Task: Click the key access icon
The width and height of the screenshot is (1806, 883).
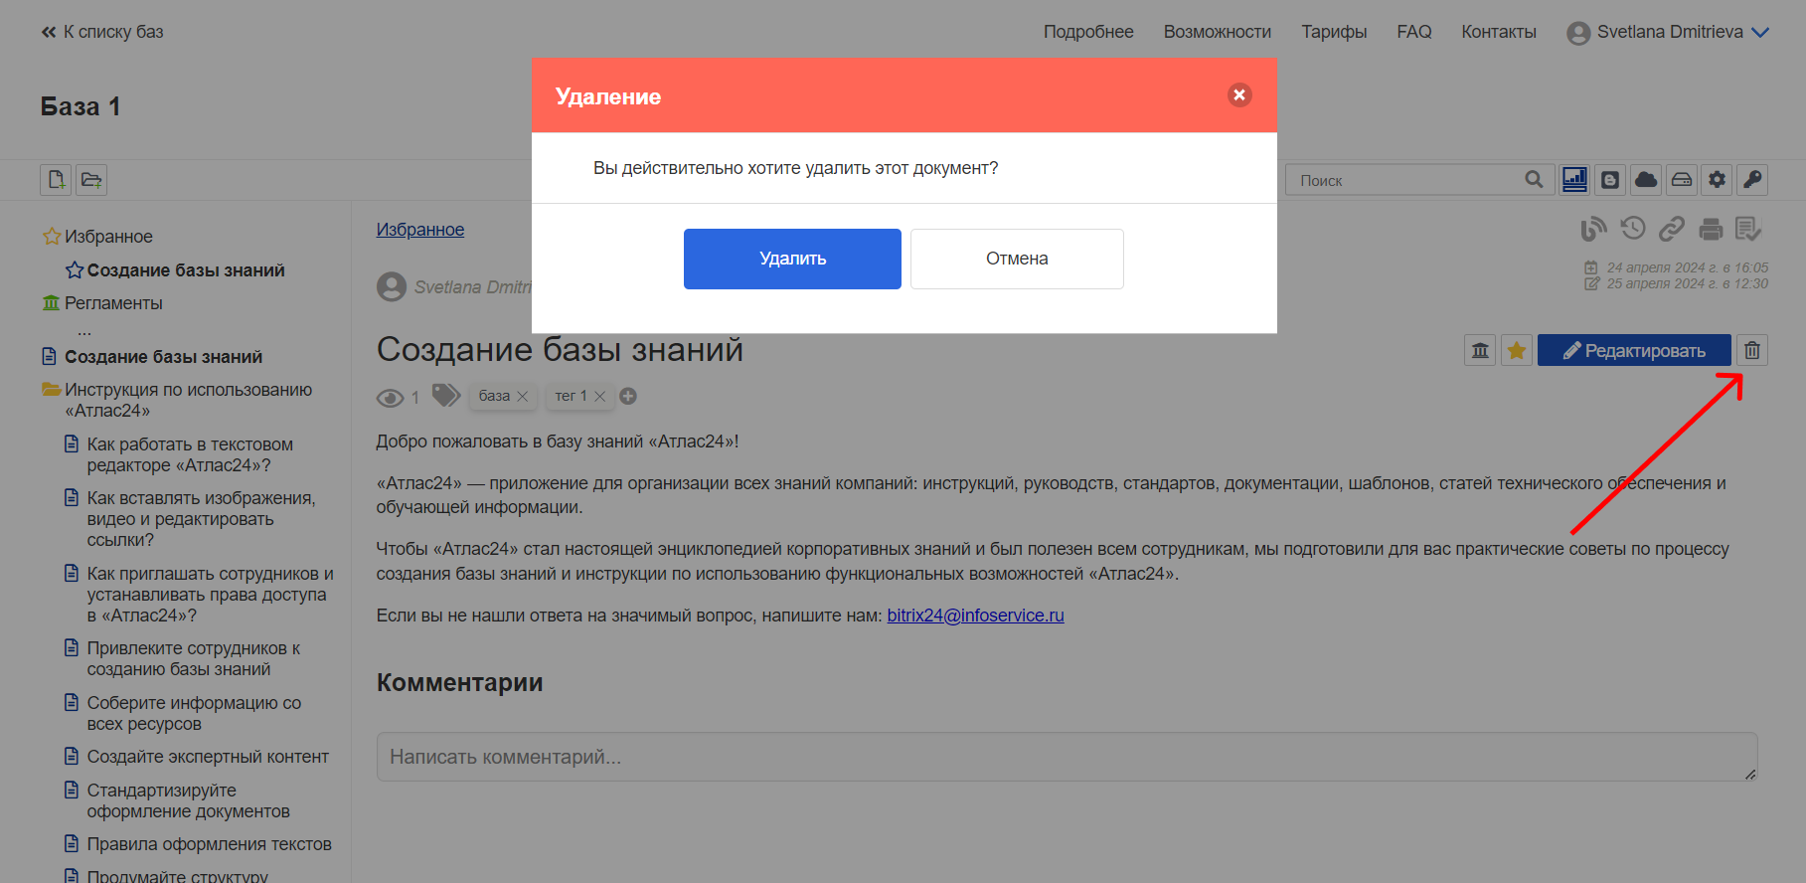Action: [1753, 180]
